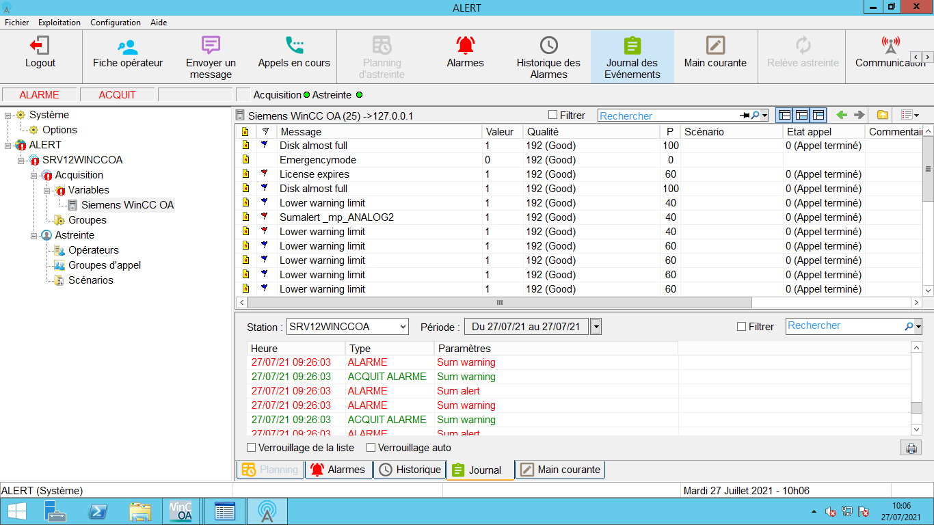This screenshot has height=525, width=934.
Task: Switch to the Historique bottom tab
Action: click(410, 470)
